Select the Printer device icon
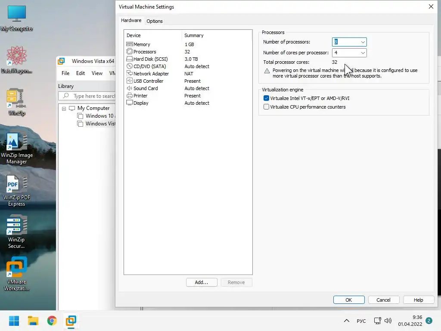Image resolution: width=441 pixels, height=331 pixels. [129, 95]
